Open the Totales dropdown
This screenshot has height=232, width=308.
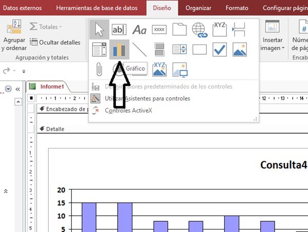pyautogui.click(x=46, y=27)
